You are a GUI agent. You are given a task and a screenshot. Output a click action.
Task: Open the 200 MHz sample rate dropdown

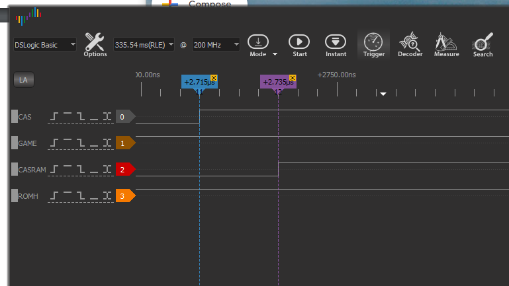tap(216, 45)
